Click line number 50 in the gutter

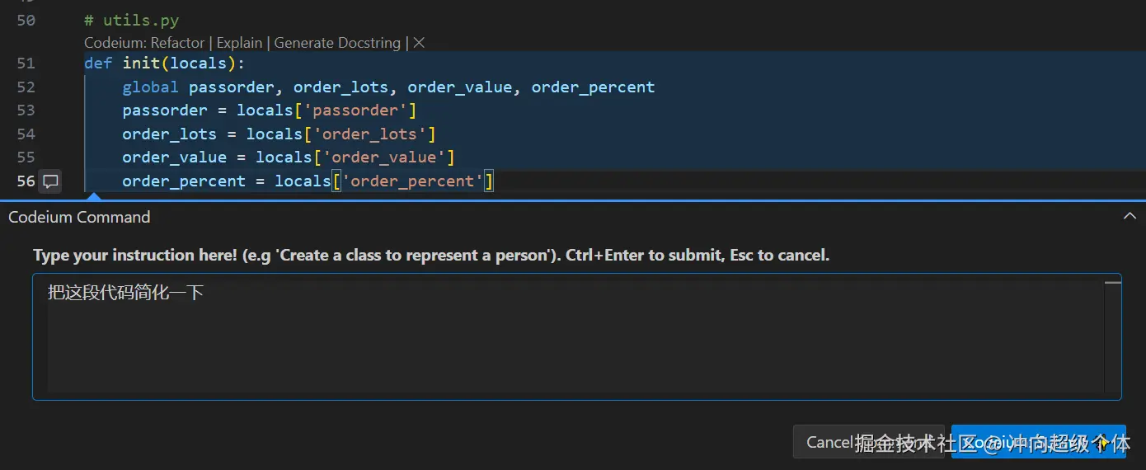[26, 20]
